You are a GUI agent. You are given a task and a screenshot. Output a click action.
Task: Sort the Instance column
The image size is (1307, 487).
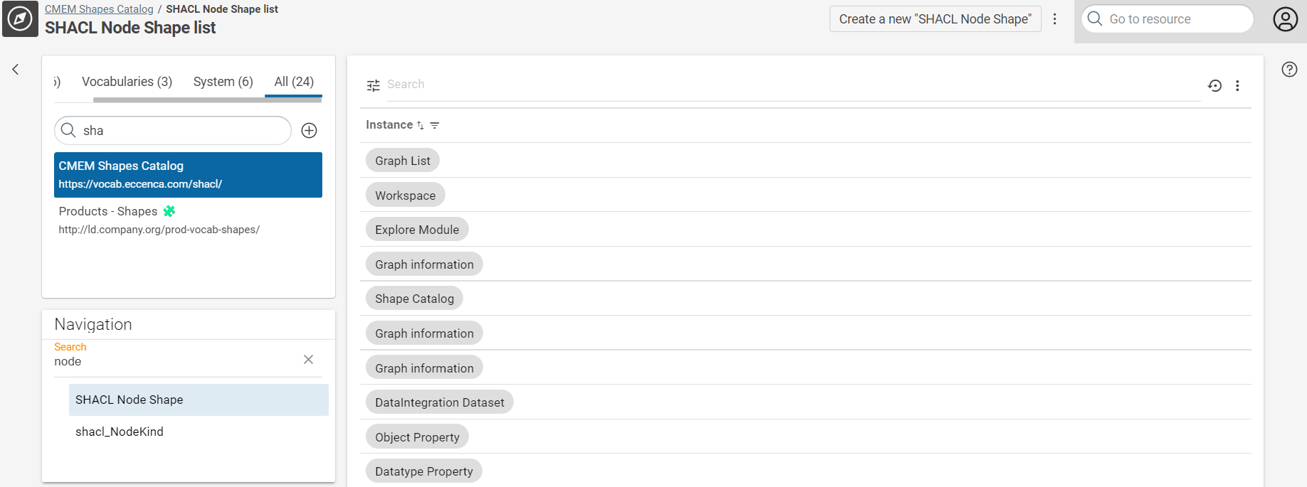[x=420, y=126]
